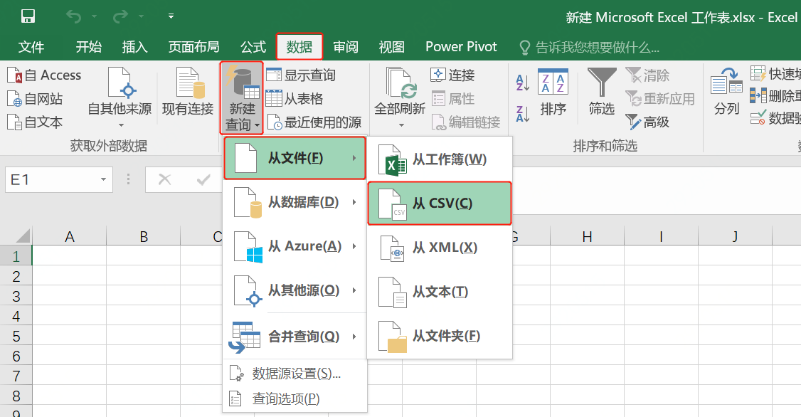
Task: Choose 从工作簿(W) in submenu
Action: point(440,159)
